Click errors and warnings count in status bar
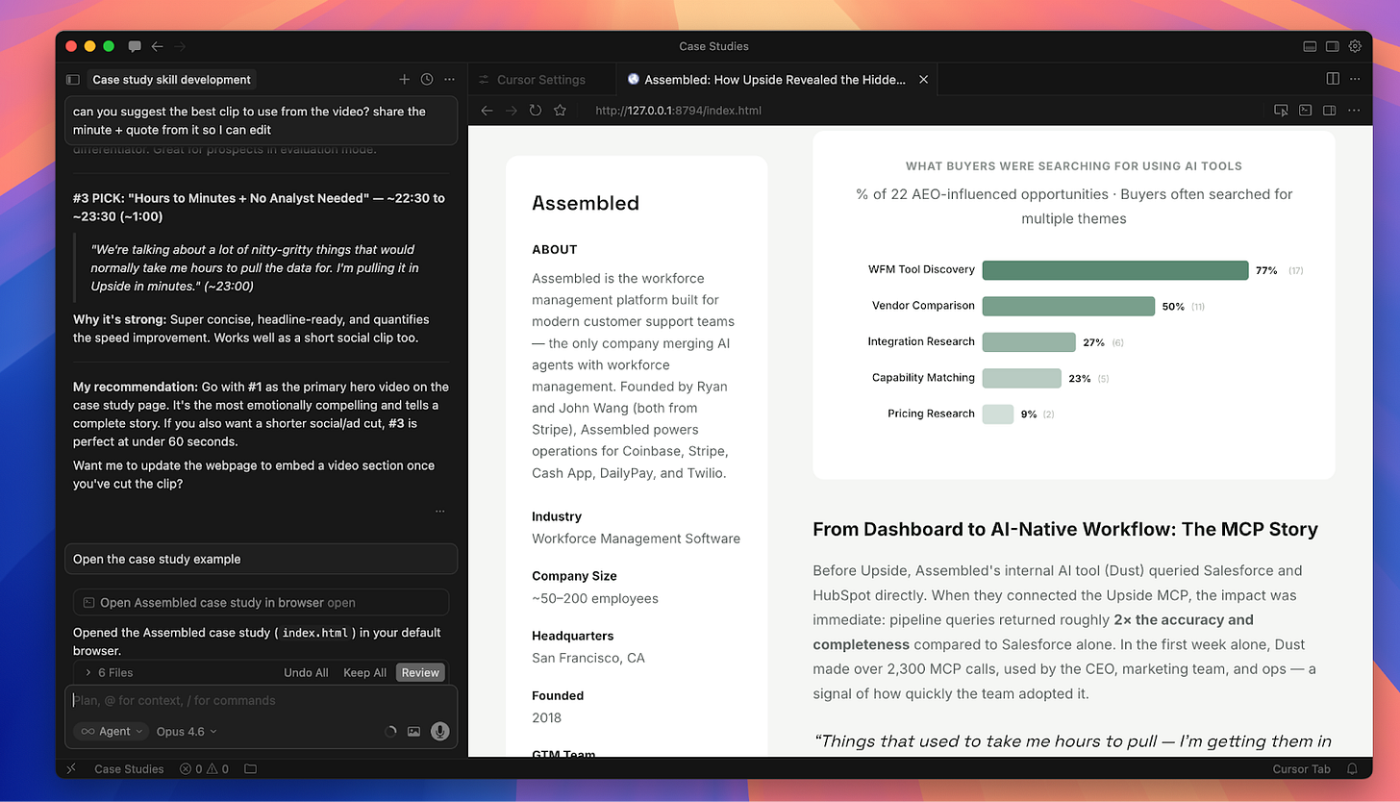The width and height of the screenshot is (1400, 802). tap(204, 769)
